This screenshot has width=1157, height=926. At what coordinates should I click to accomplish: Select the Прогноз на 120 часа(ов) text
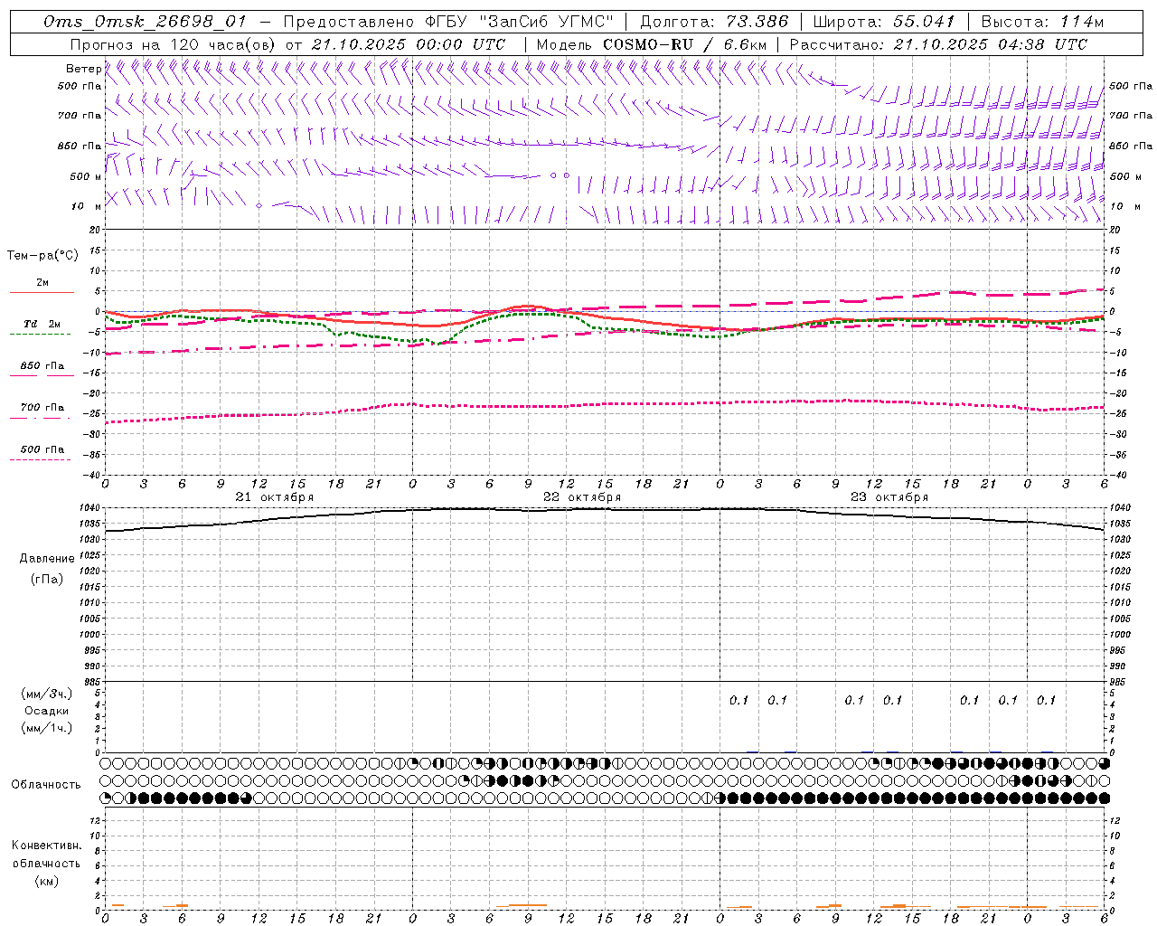pyautogui.click(x=173, y=44)
